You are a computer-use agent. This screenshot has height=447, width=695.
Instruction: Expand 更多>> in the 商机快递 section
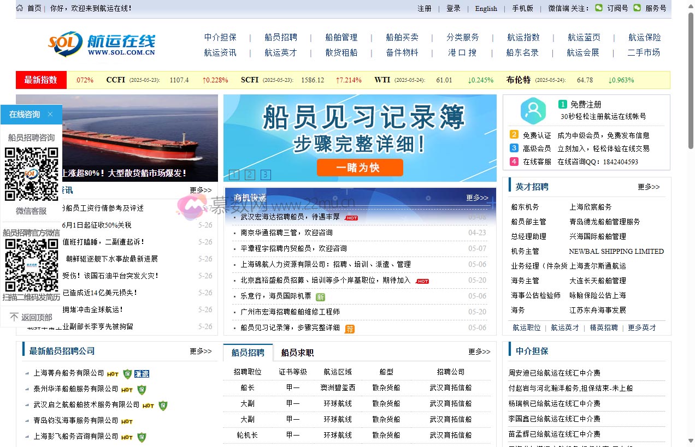pos(476,198)
